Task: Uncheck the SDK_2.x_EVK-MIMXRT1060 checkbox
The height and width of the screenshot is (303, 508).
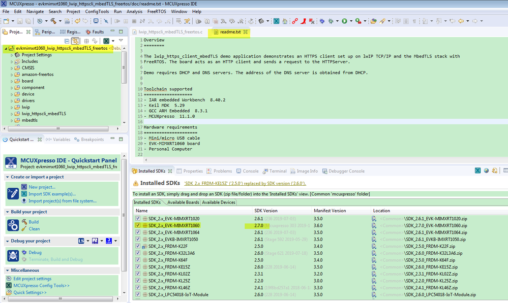Action: point(138,225)
